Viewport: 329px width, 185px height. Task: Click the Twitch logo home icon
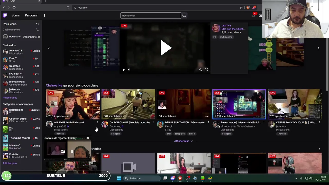click(x=5, y=15)
